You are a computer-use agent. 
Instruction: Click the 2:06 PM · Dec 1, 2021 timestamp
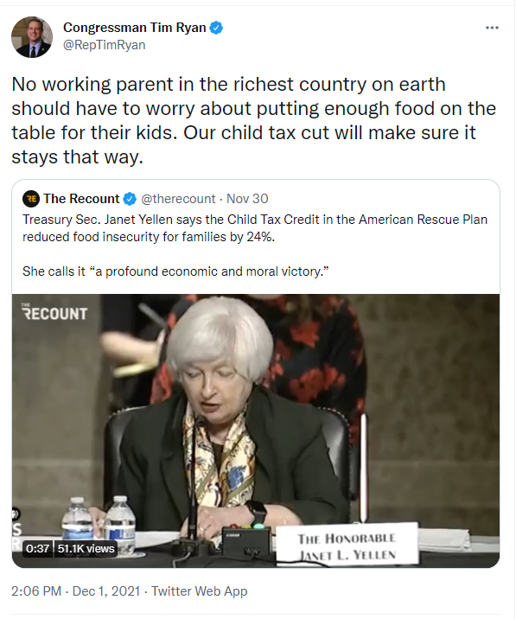(x=75, y=591)
